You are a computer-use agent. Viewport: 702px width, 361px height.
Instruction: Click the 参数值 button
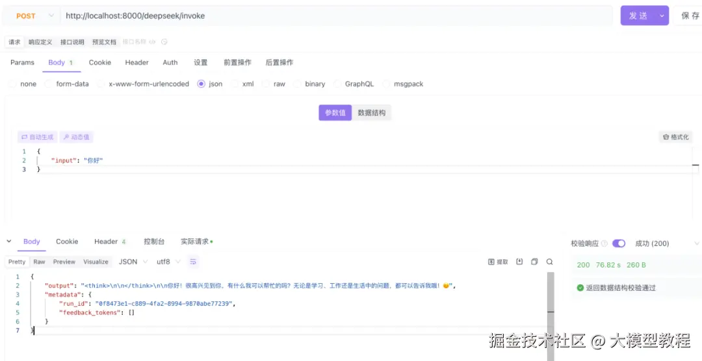[x=335, y=113]
